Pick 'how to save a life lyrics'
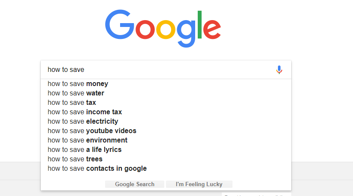353x196 pixels. (x=166, y=150)
